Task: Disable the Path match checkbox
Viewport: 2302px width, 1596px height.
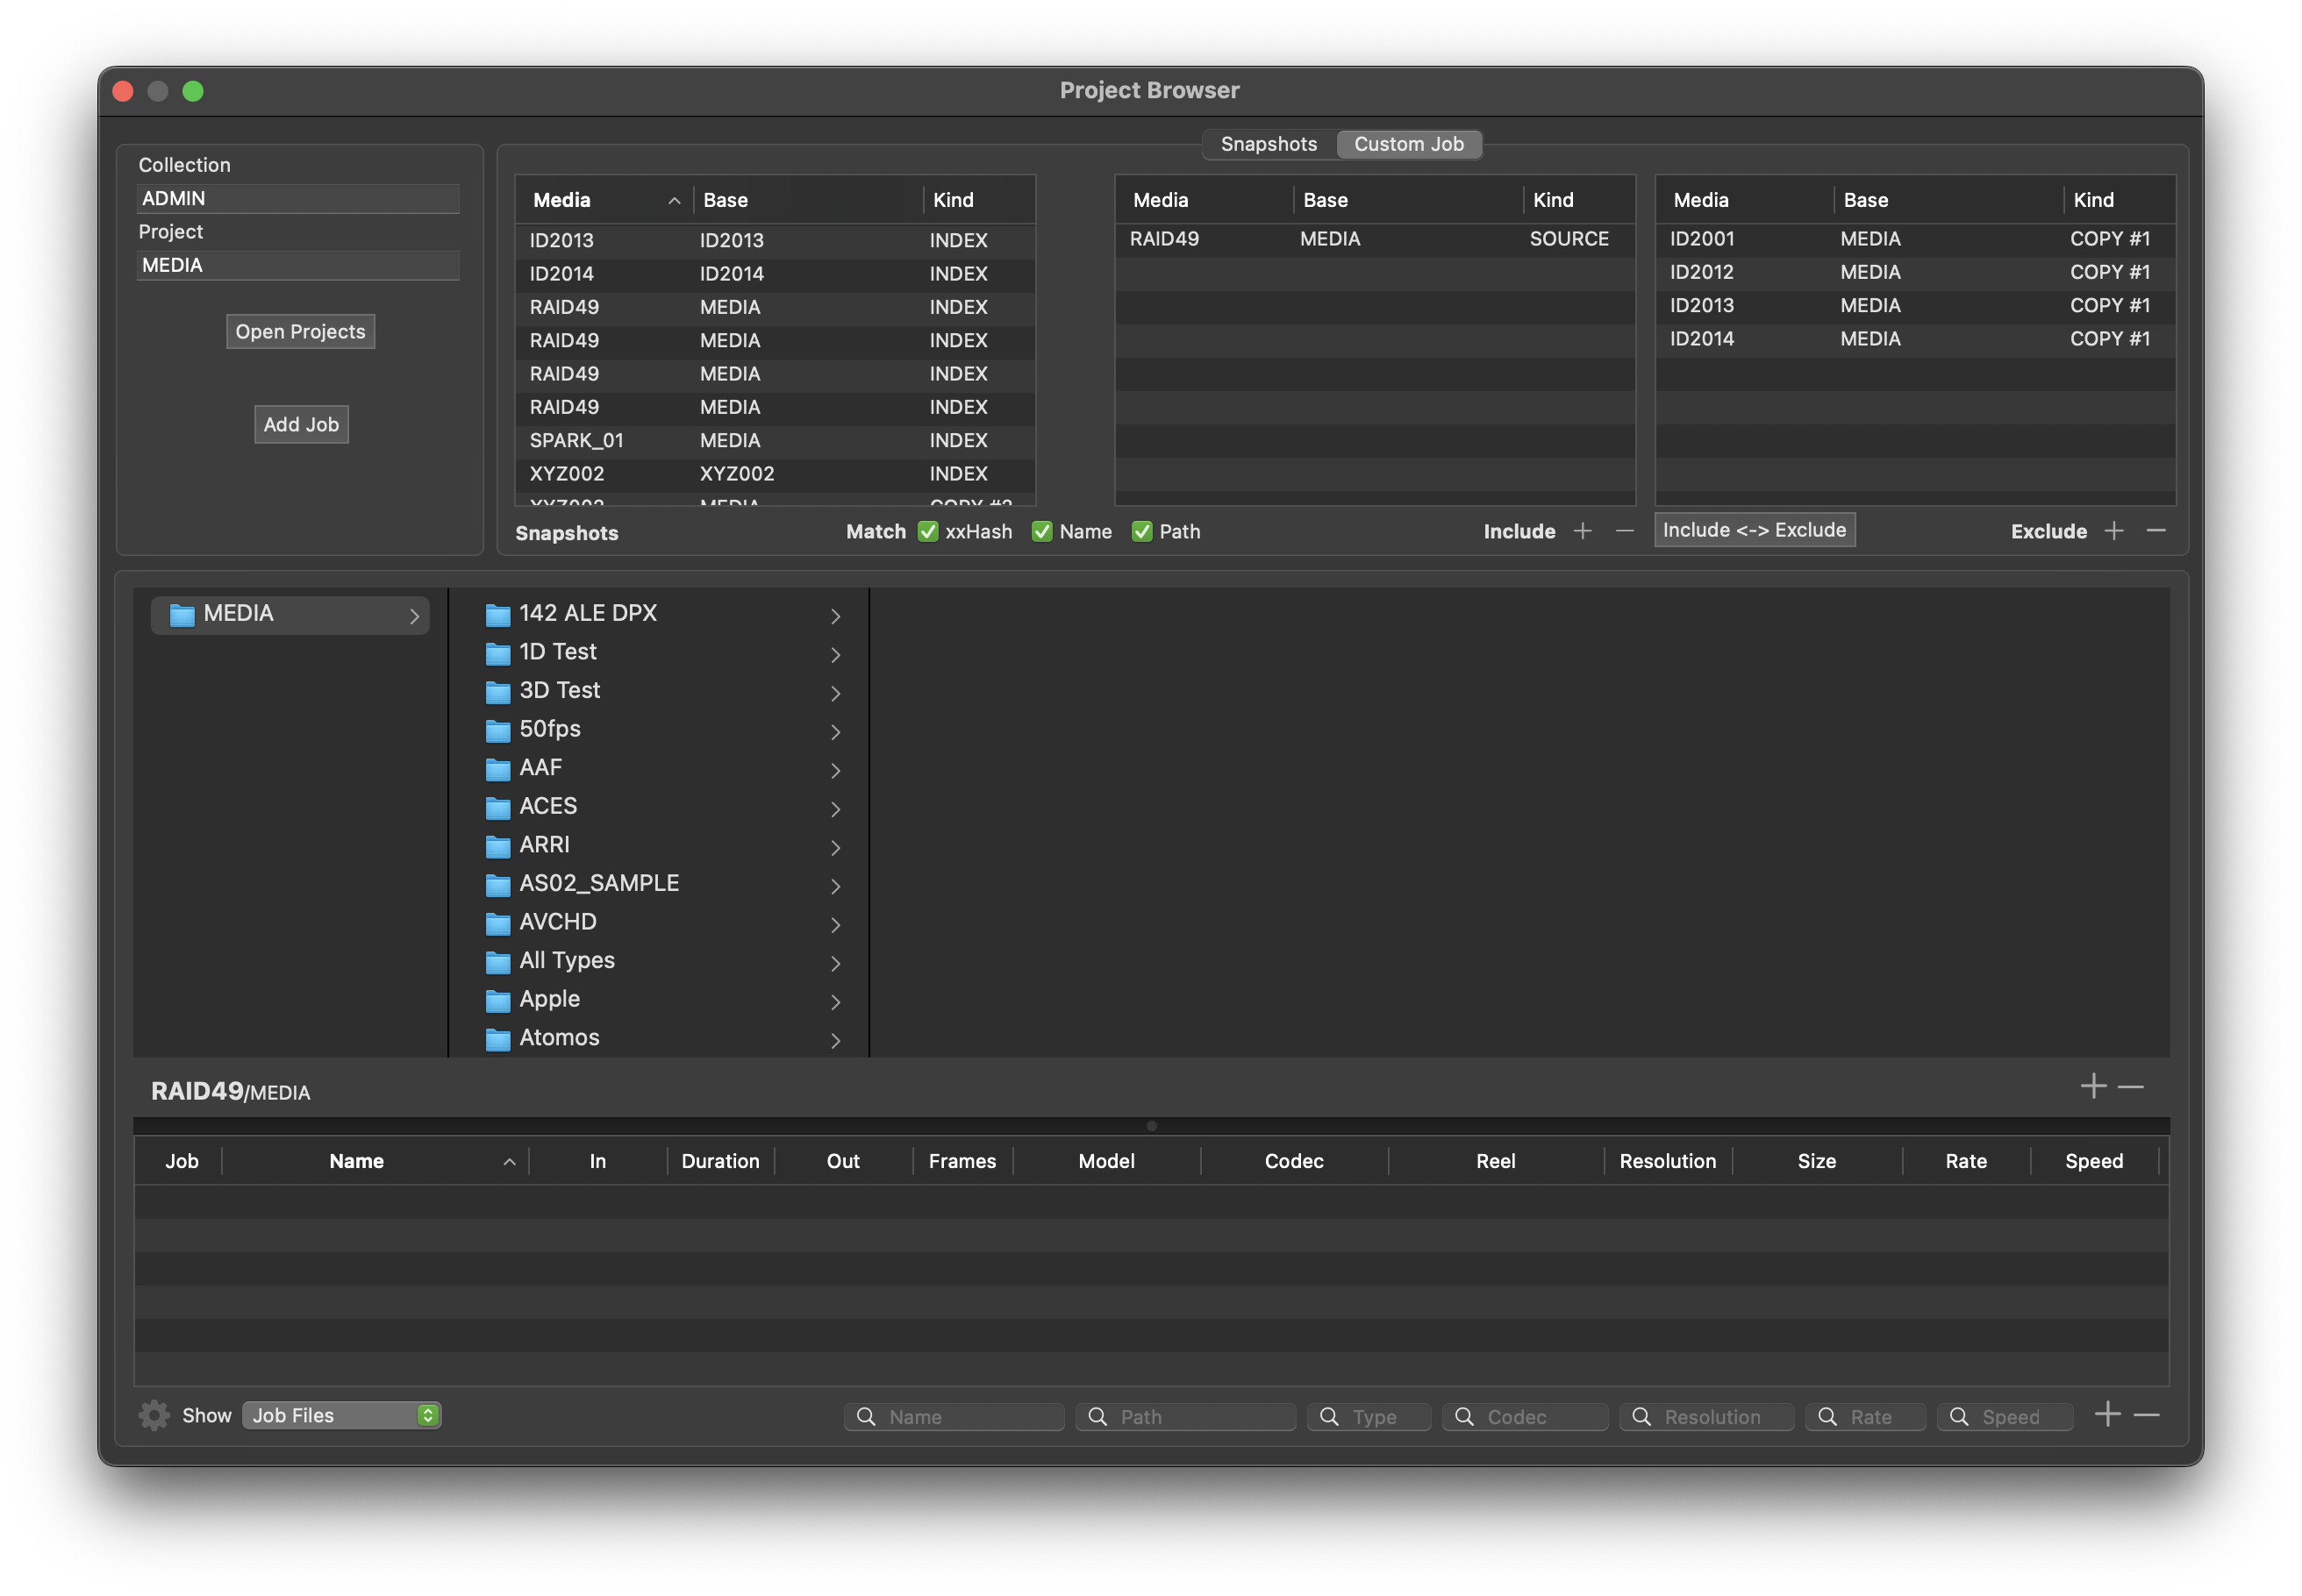Action: point(1141,531)
